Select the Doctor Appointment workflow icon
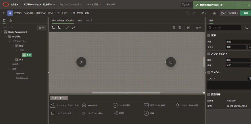Viewport: 251px width, 124px height. (x=6, y=32)
